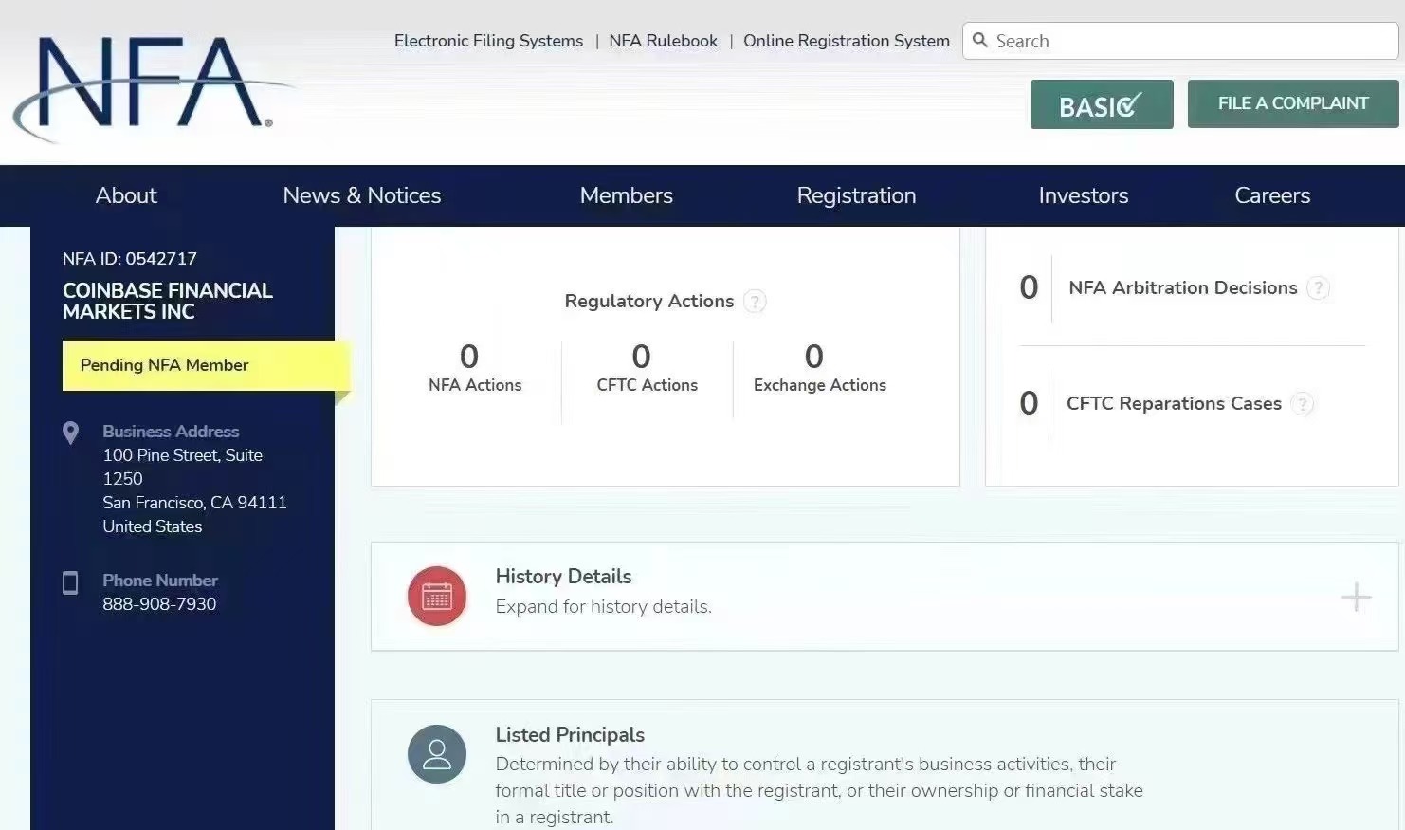This screenshot has width=1405, height=830.
Task: Click the Listed Principals person icon
Action: (x=436, y=754)
